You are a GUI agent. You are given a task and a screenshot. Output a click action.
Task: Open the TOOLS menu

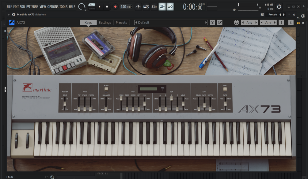click(63, 7)
